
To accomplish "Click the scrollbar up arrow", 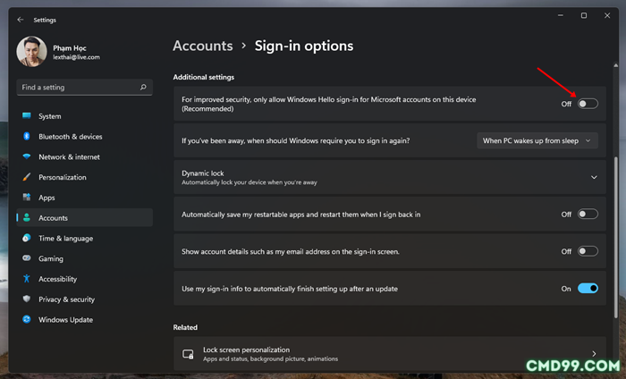I will (x=615, y=65).
